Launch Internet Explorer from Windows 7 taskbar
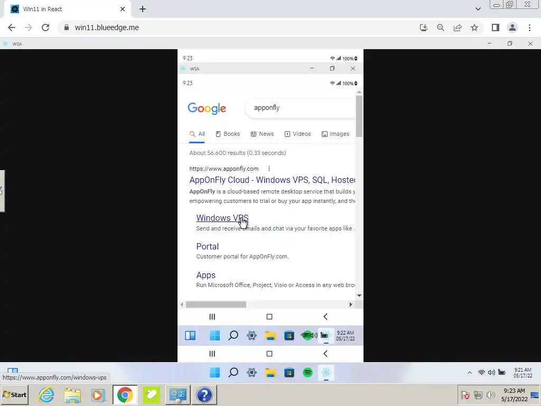541x406 pixels. pos(46,394)
